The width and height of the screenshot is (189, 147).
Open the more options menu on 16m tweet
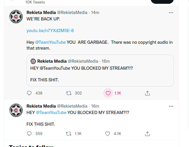pyautogui.click(x=171, y=106)
